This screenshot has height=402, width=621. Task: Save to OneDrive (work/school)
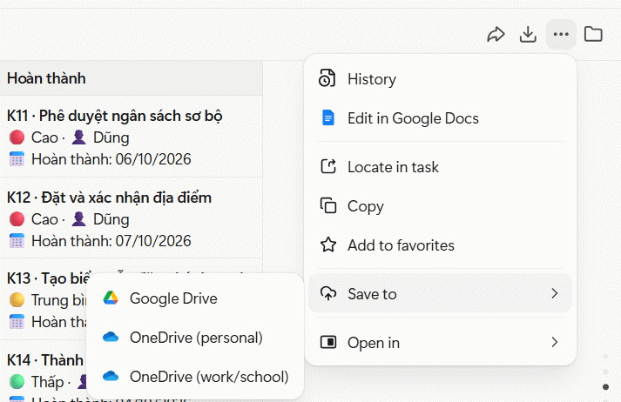(195, 376)
